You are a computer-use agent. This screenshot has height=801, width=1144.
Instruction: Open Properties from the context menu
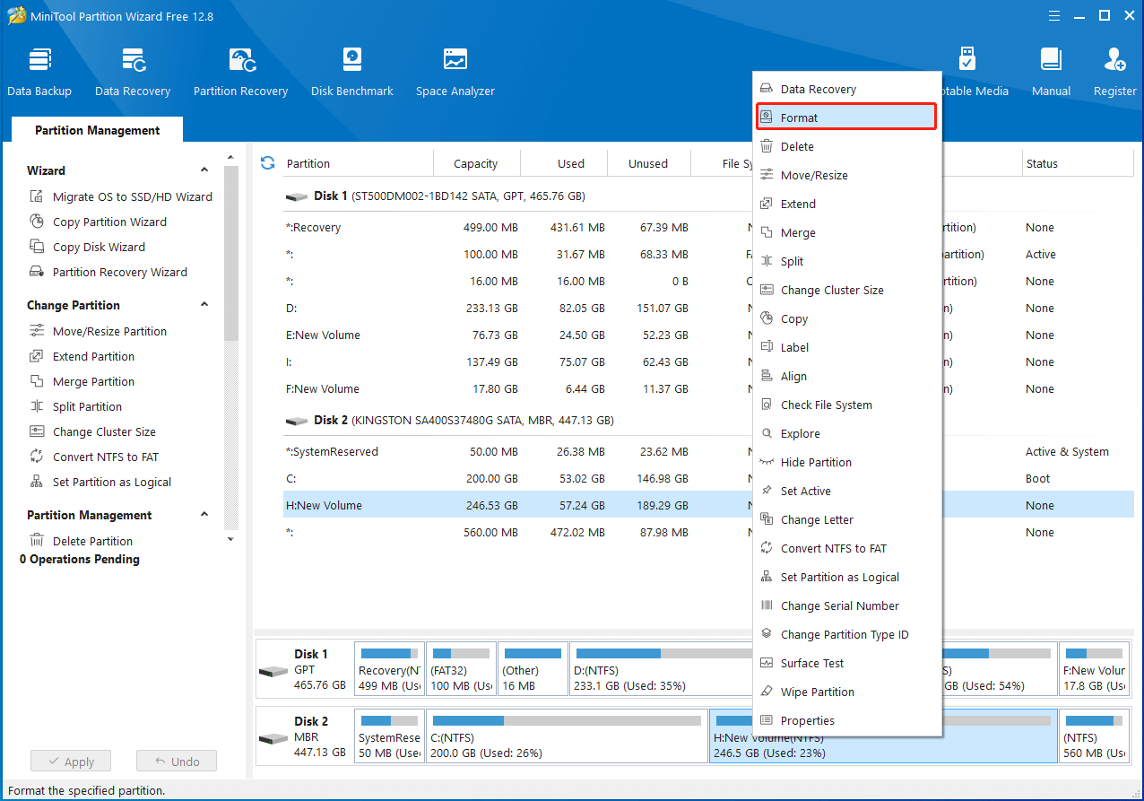point(846,720)
